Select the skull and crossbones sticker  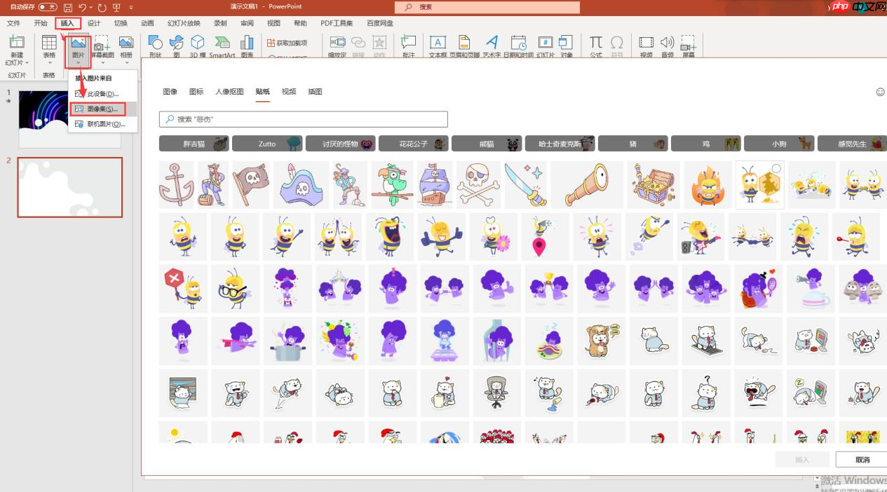click(479, 185)
